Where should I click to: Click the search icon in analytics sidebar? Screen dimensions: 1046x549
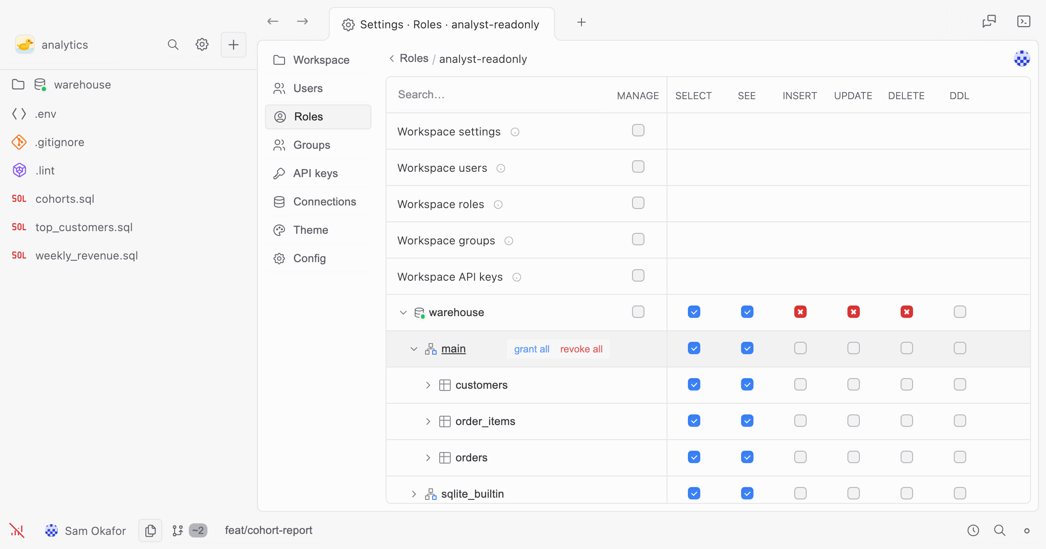click(173, 45)
